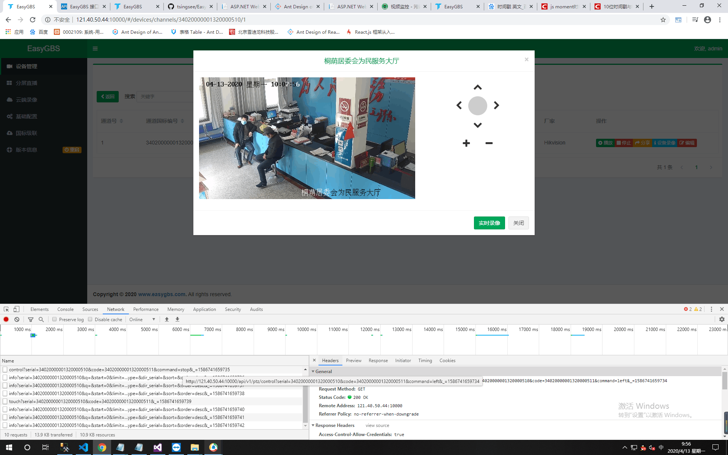
Task: Open DevTools settings gear
Action: click(722, 319)
